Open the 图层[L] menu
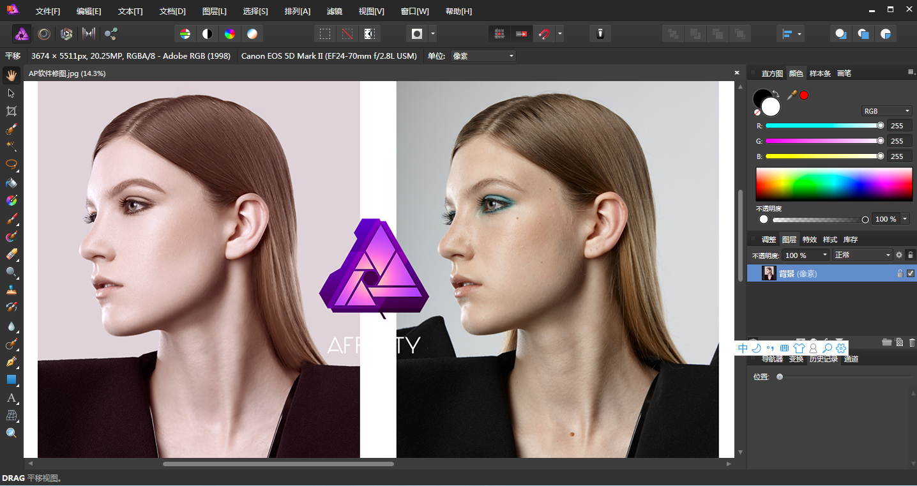917x486 pixels. pyautogui.click(x=214, y=11)
